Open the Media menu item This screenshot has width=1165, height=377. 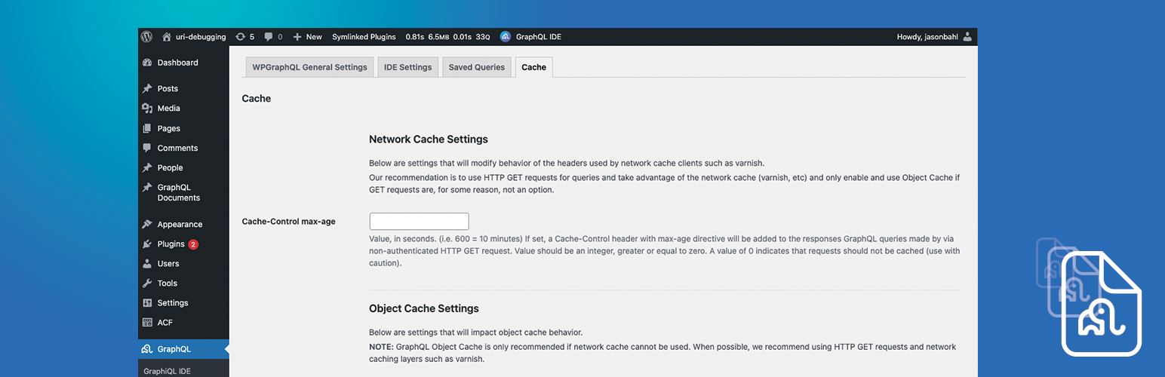click(183, 108)
